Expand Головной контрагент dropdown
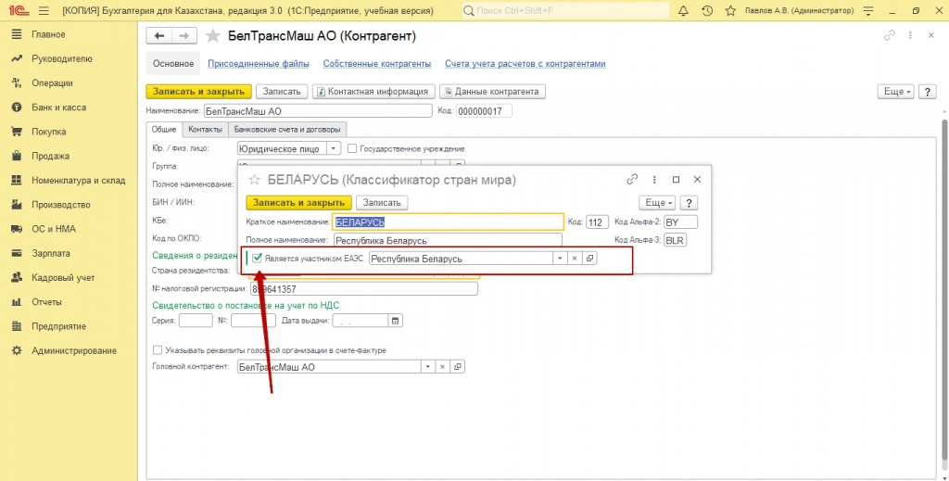949x481 pixels. 428,367
